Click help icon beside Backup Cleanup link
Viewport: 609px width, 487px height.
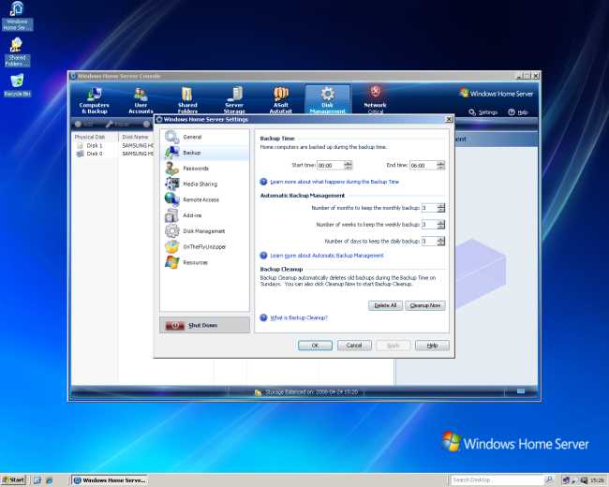(x=263, y=317)
